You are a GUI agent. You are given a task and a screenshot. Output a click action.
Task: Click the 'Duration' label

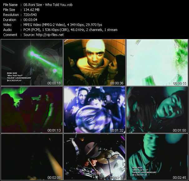pyautogui.click(x=10, y=20)
